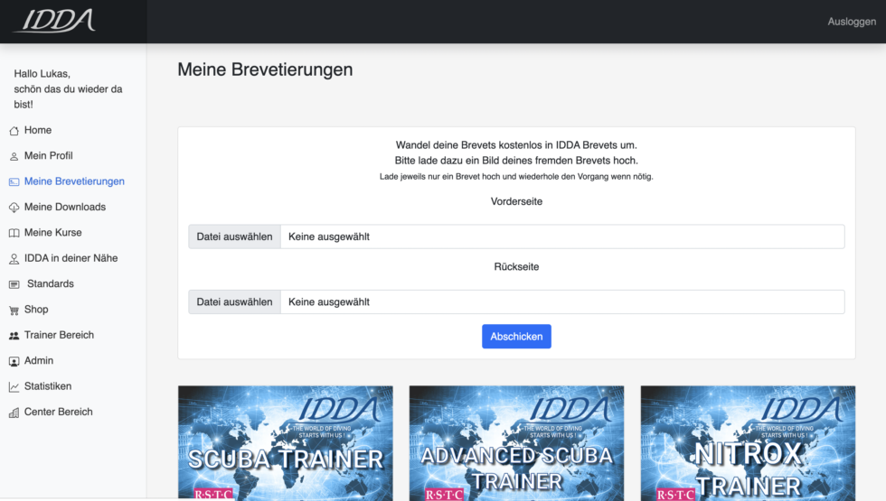Viewport: 886px width, 501px height.
Task: Click the people icon for Trainer Bereich
Action: pos(14,336)
